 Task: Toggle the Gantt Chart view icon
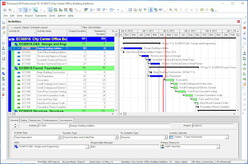point(25,10)
